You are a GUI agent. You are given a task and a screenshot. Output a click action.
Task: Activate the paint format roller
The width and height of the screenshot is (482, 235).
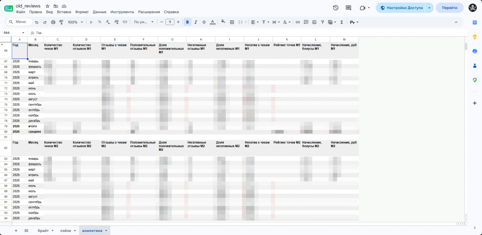61,22
